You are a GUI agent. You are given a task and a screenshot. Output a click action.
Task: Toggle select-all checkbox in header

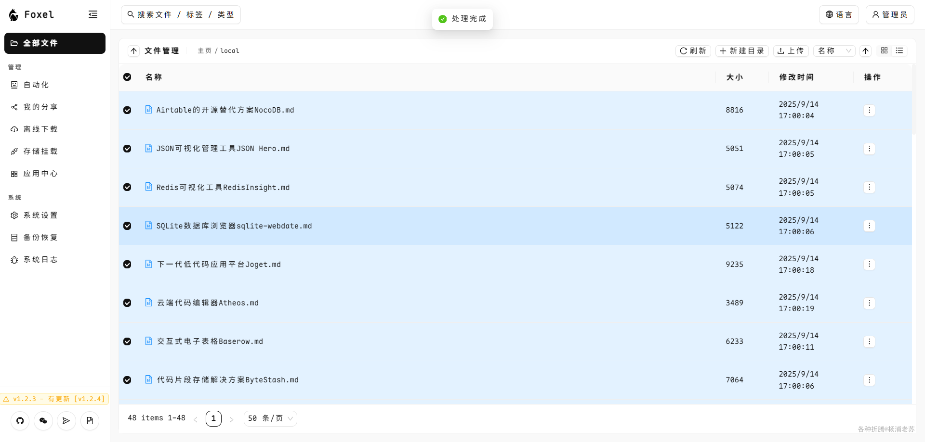tap(127, 77)
